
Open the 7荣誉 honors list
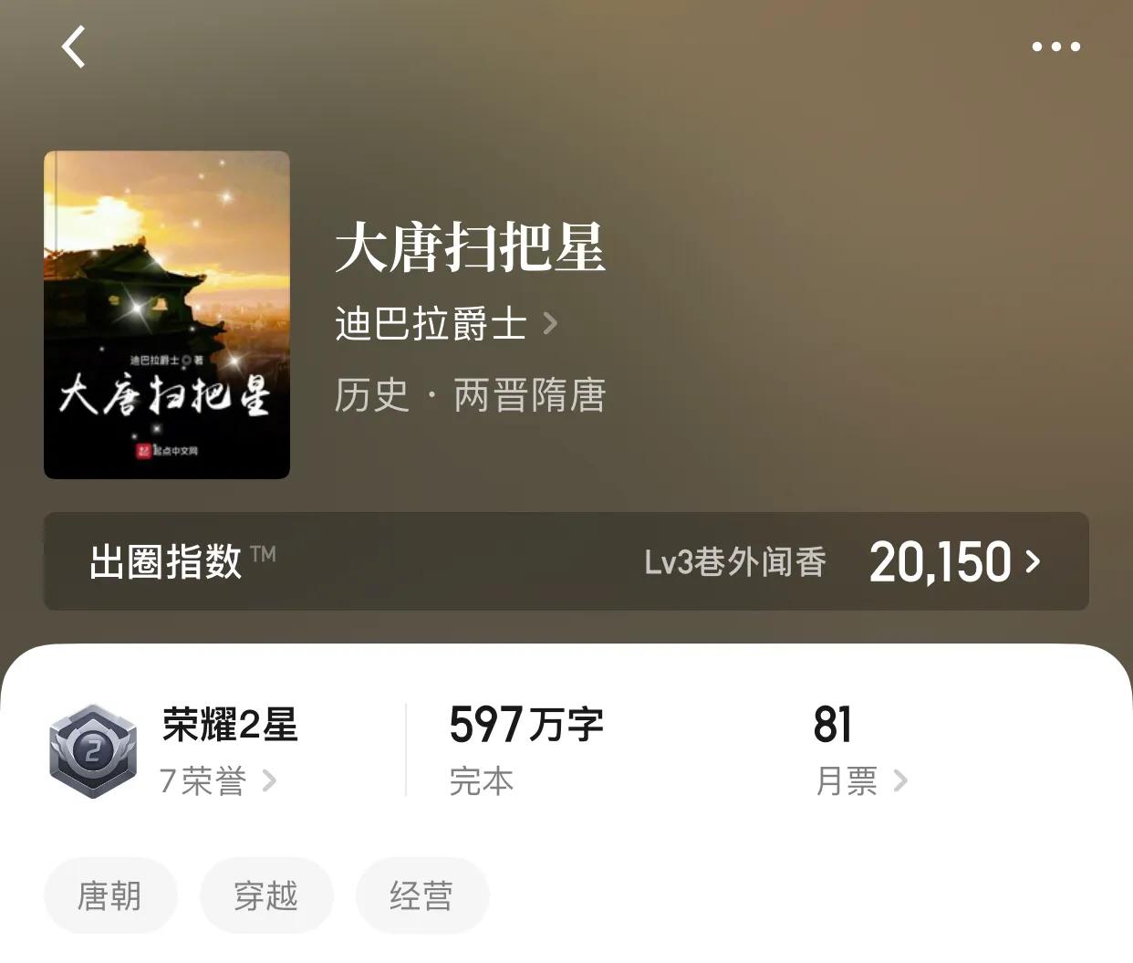coord(203,781)
